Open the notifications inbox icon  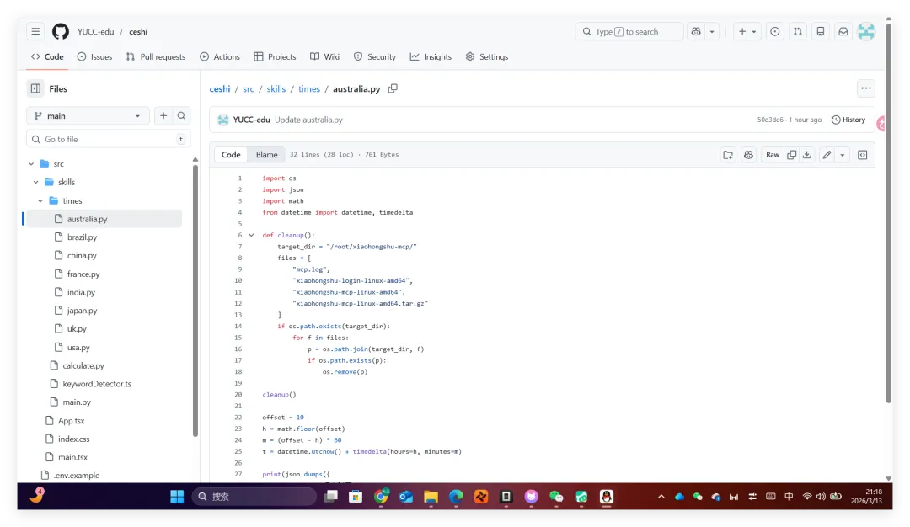(x=843, y=31)
